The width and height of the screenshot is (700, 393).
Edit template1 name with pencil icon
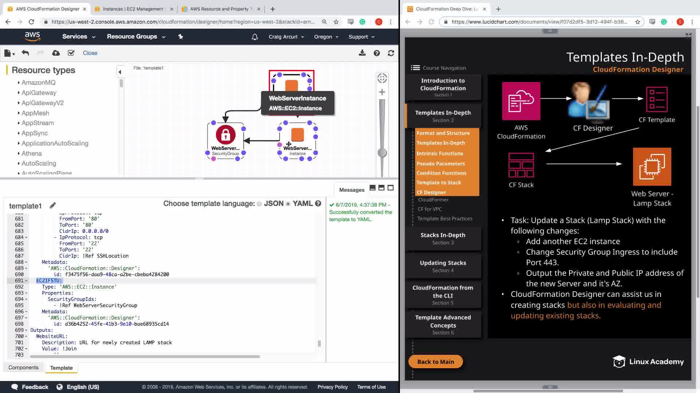coord(53,206)
